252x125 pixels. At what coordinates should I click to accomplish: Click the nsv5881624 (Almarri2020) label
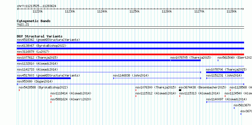click(71, 99)
